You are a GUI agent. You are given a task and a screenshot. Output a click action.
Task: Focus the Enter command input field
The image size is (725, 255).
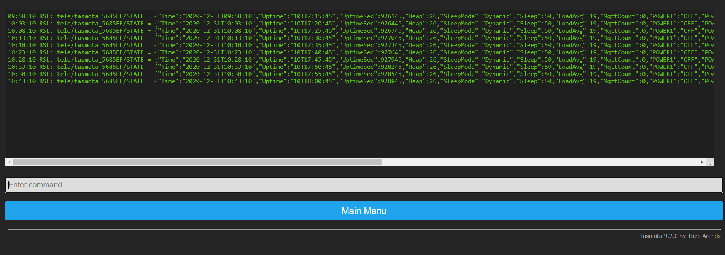[364, 185]
